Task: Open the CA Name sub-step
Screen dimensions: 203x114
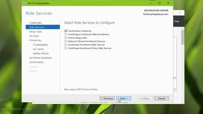Action: pyautogui.click(x=38, y=49)
